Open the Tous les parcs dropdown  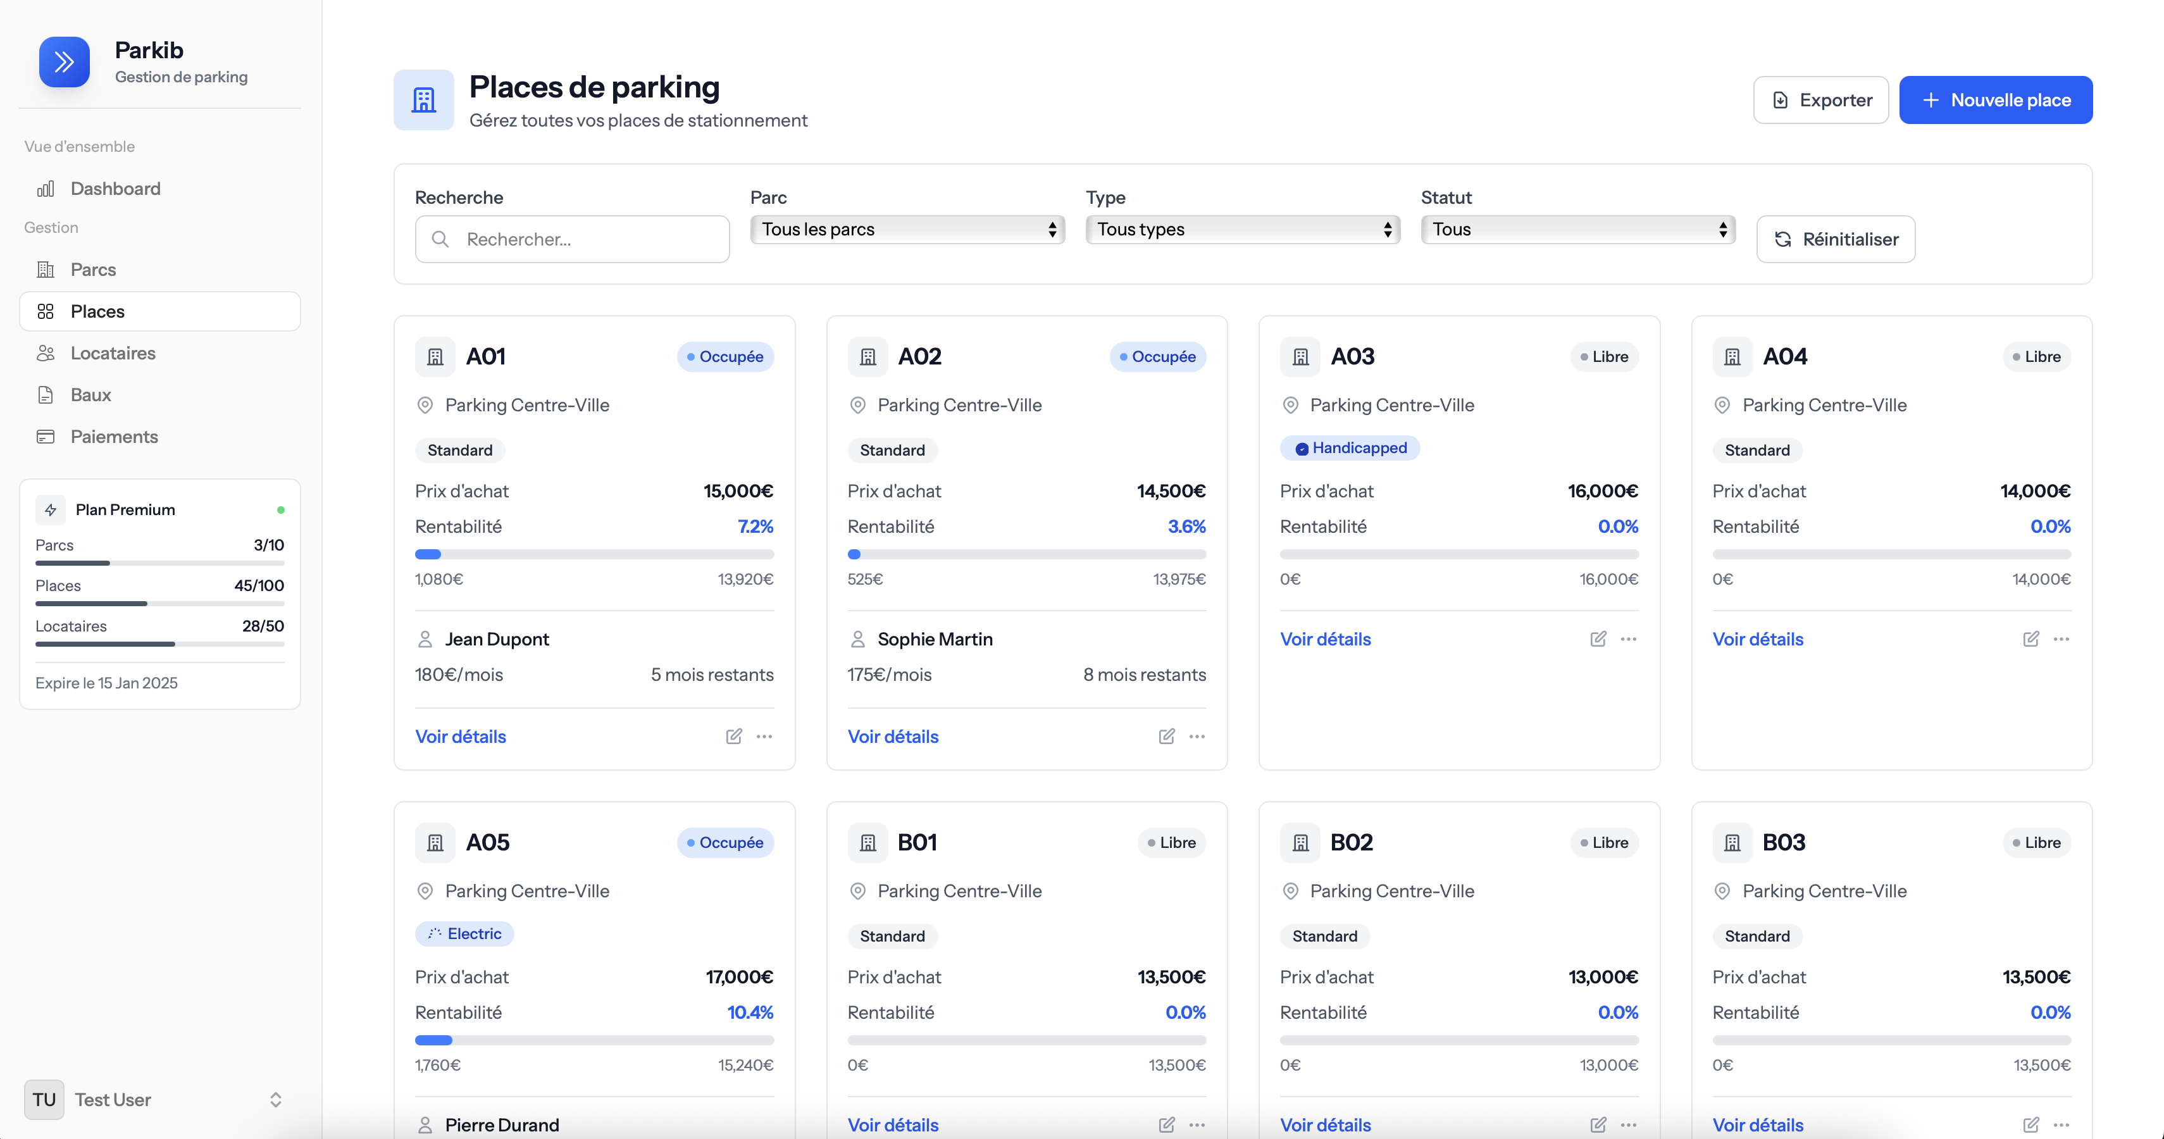(907, 229)
